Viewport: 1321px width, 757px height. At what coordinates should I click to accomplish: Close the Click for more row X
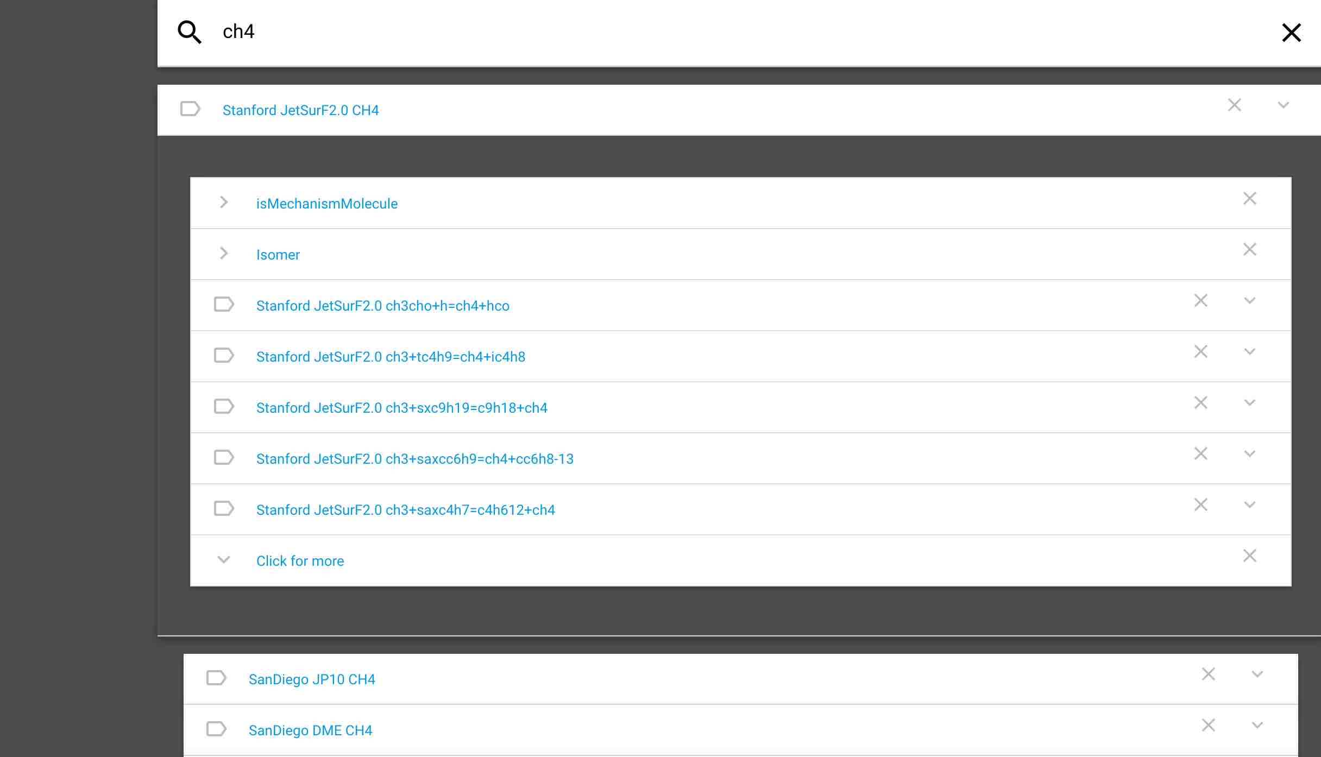tap(1250, 556)
